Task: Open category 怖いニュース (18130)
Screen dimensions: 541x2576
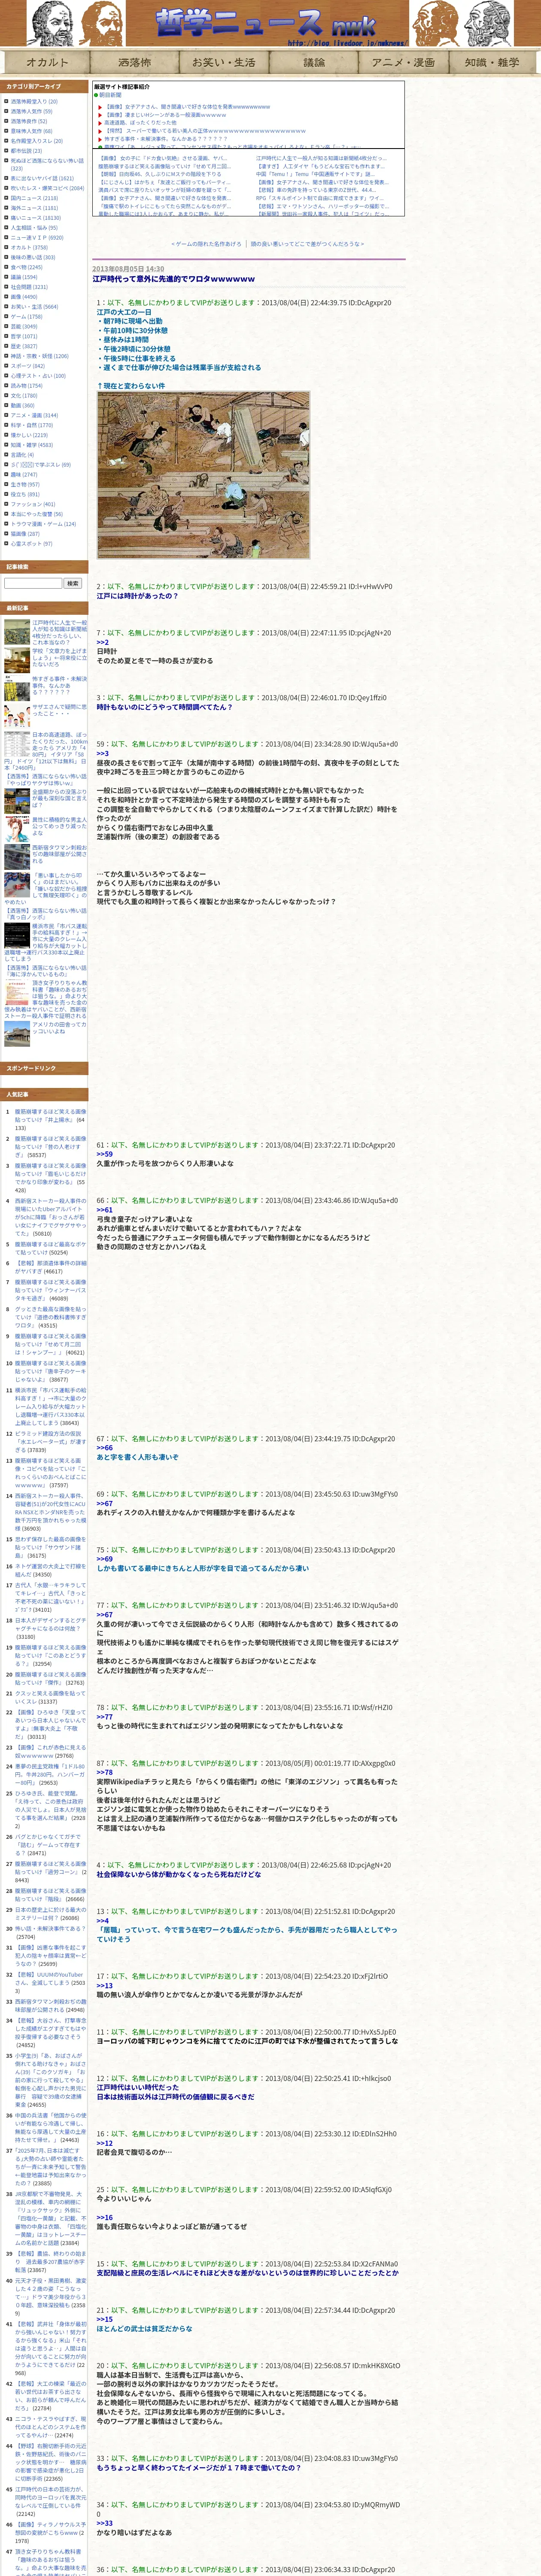Action: coord(36,218)
